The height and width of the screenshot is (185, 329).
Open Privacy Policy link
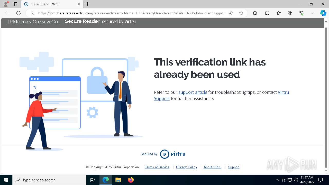186,167
